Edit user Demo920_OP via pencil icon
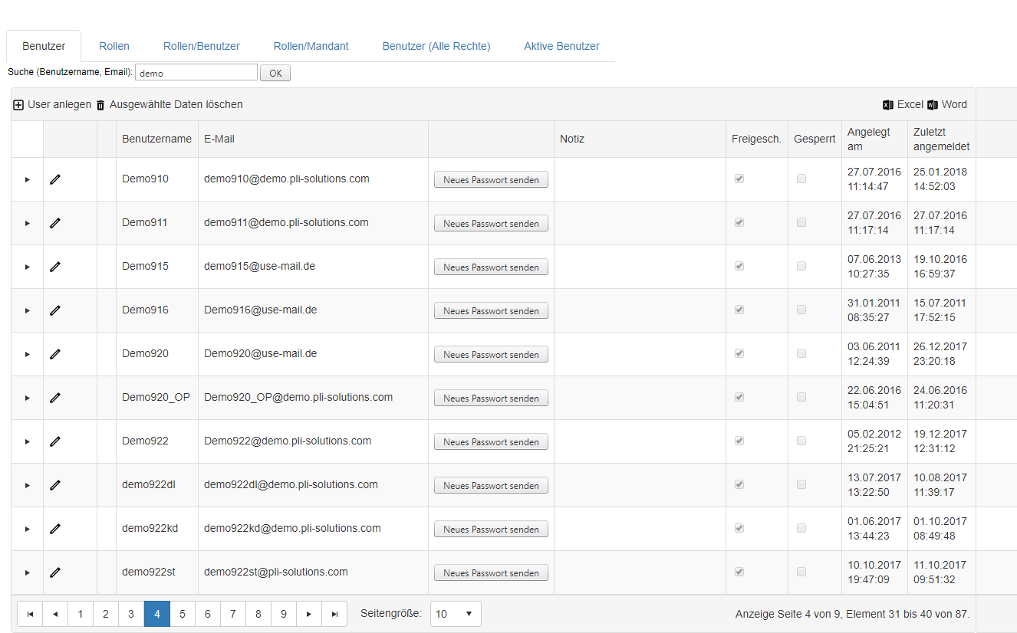Image resolution: width=1017 pixels, height=633 pixels. (54, 398)
